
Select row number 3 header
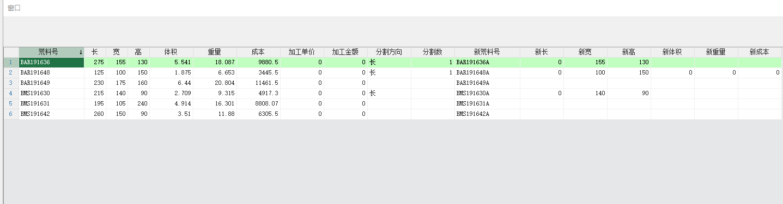pyautogui.click(x=11, y=83)
